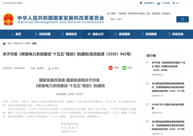193x136 pixels.
Task: Click the pie chart icon beside 发改数据
Action: [x=142, y=34]
